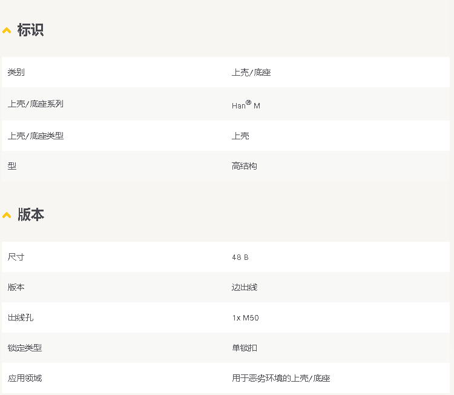
Task: Select the 上壳 type value
Action: [x=240, y=136]
